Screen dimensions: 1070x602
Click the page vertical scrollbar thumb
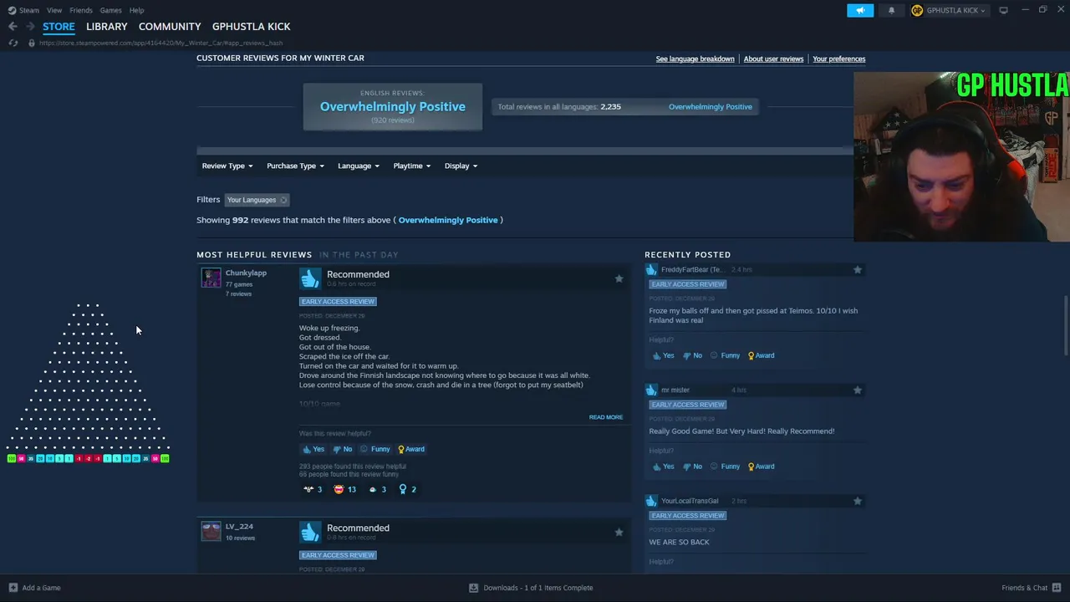1066,325
